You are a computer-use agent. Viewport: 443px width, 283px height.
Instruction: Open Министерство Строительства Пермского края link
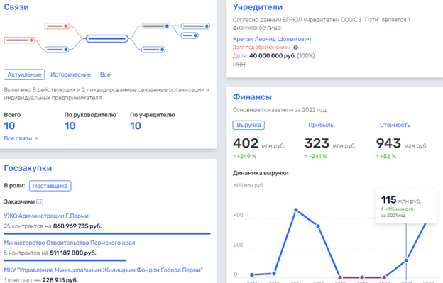(70, 243)
